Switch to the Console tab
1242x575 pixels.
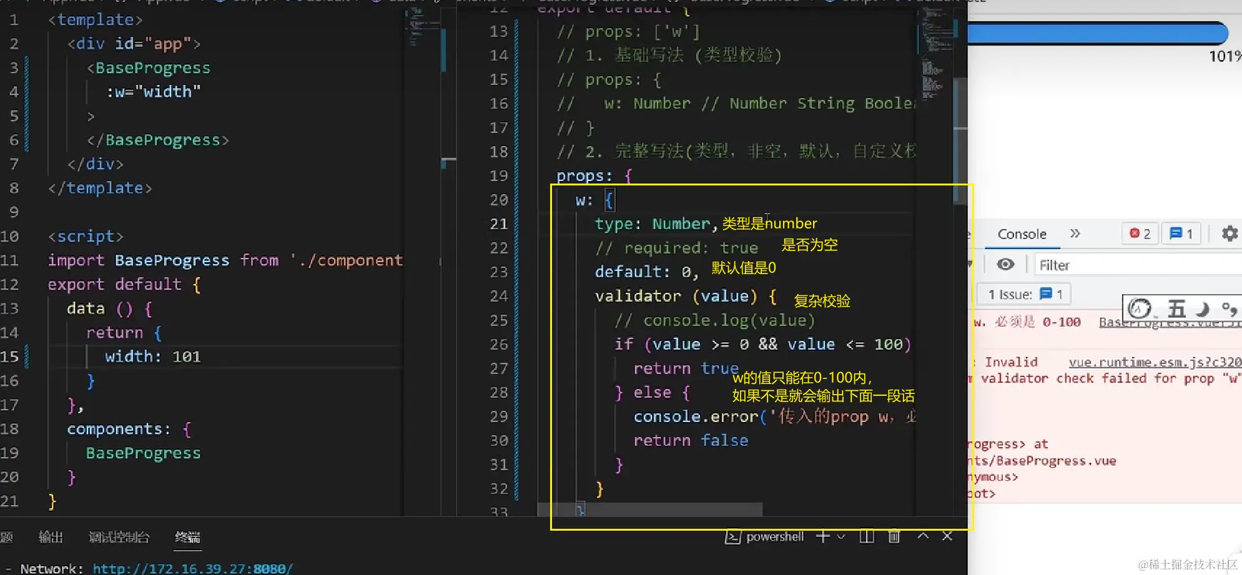coord(1022,234)
